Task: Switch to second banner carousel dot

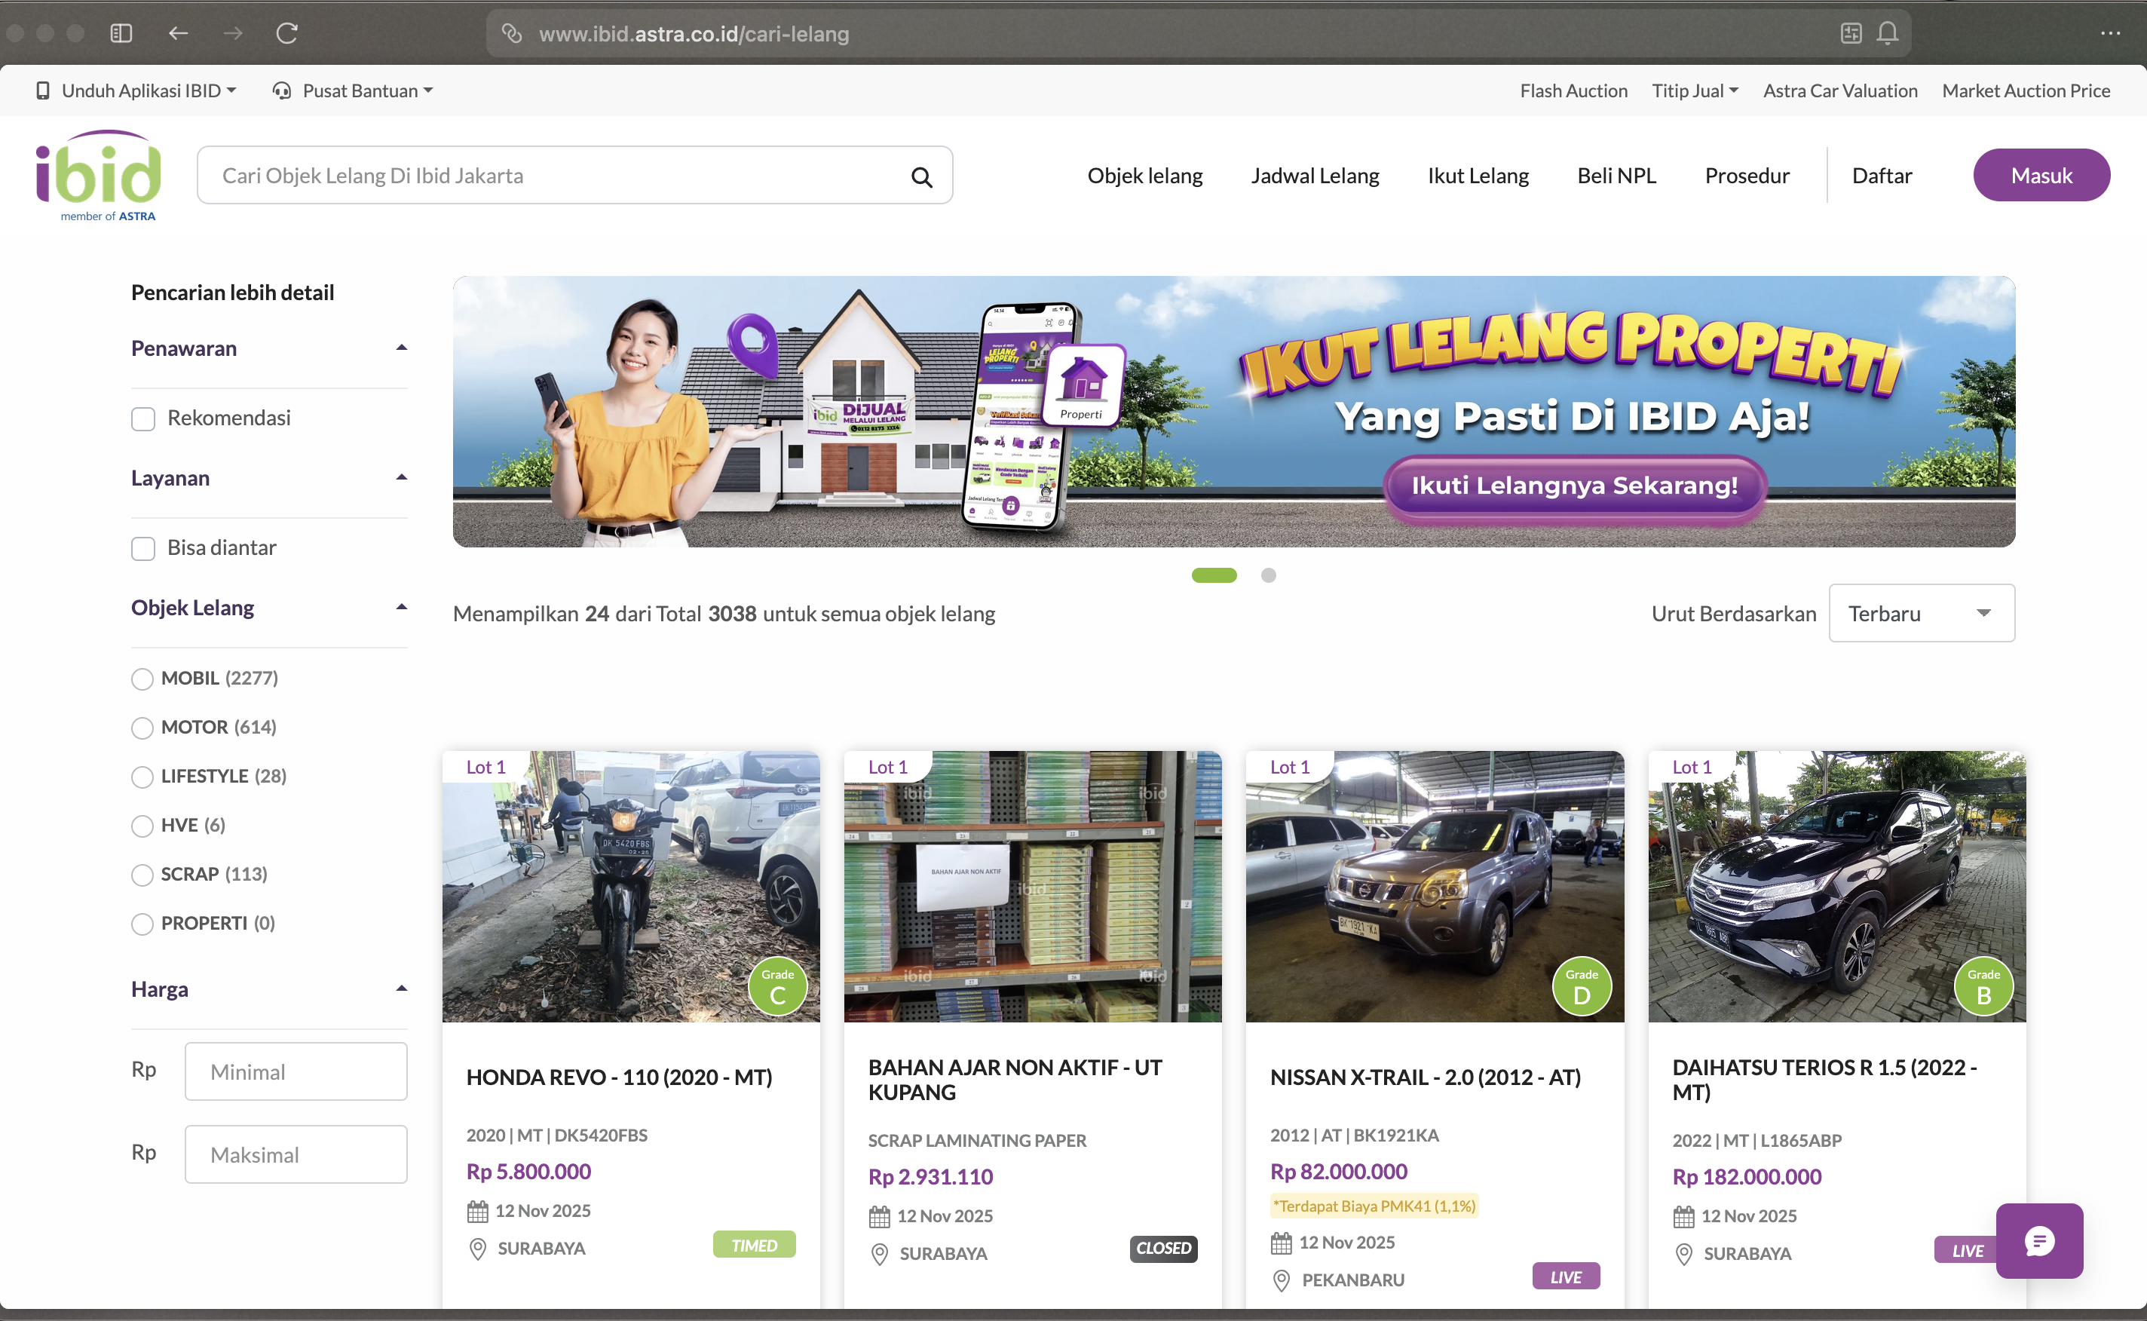Action: point(1268,575)
